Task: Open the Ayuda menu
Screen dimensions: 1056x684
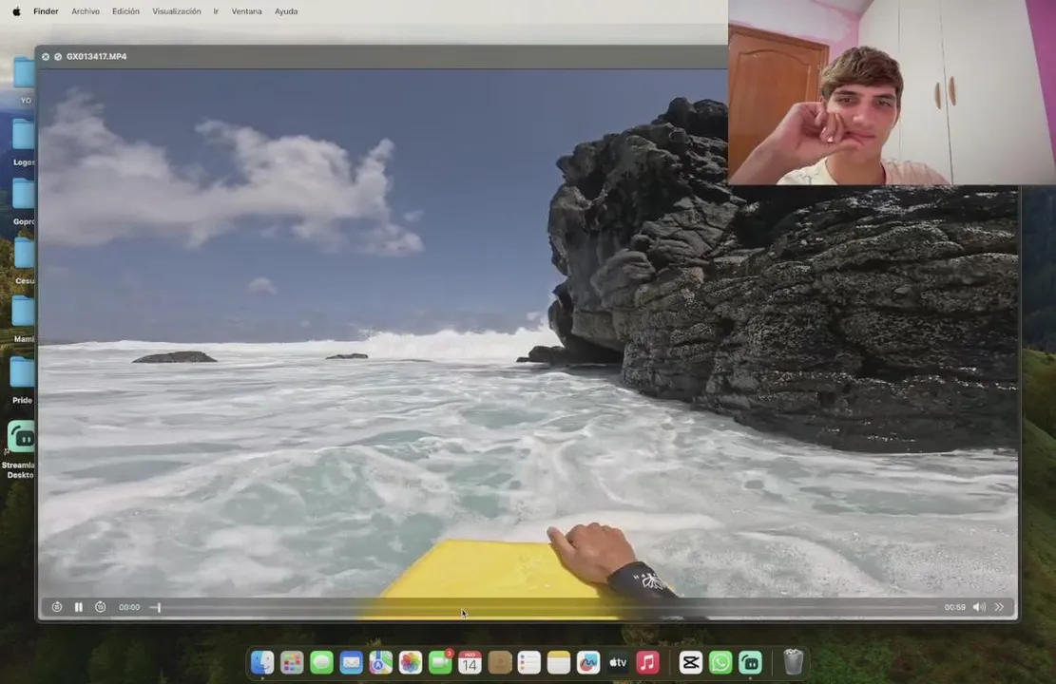Action: coord(286,11)
